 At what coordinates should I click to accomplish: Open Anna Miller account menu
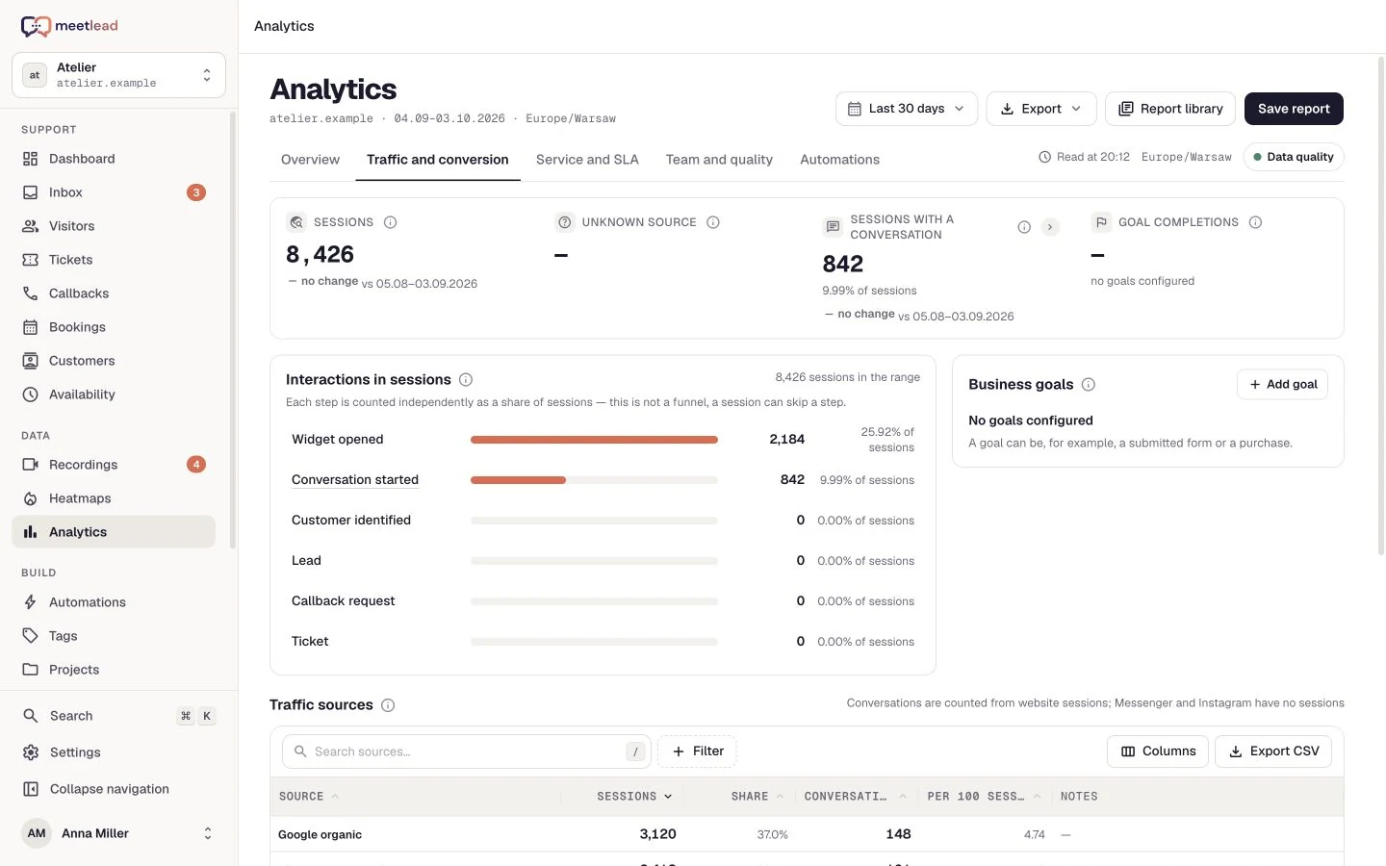coord(118,833)
